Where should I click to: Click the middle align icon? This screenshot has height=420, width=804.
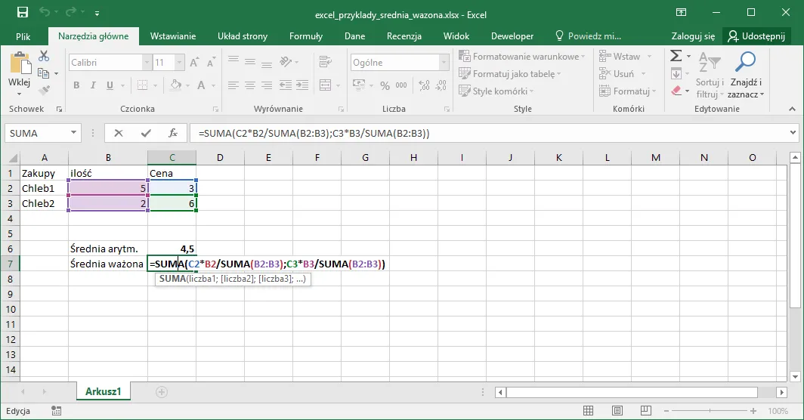coord(249,62)
